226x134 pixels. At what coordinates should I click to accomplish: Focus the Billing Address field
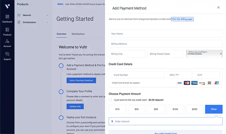(x=166, y=44)
